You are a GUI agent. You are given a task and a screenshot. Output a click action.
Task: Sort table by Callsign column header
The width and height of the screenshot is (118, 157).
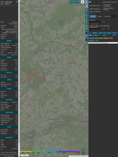95,33
